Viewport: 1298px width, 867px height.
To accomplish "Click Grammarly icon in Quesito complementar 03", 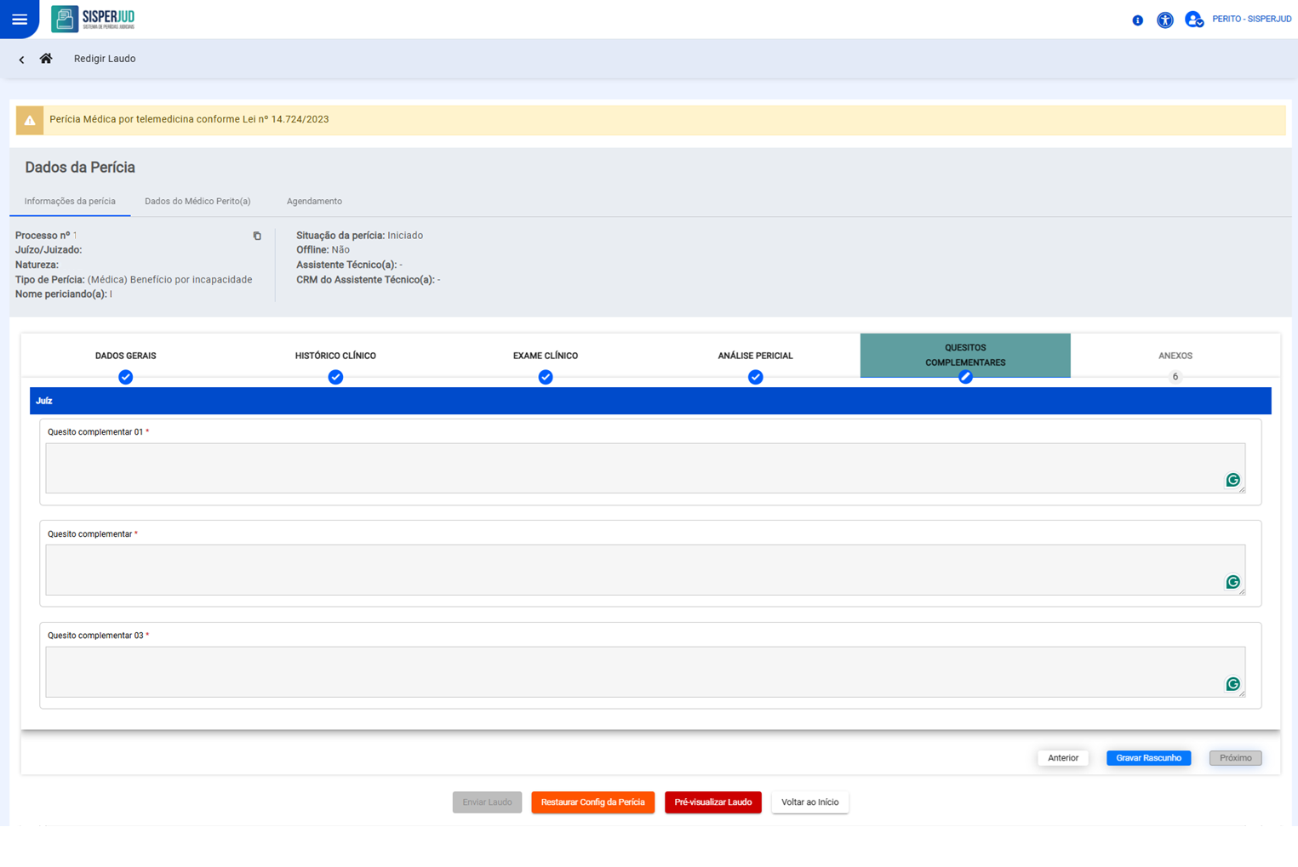I will tap(1232, 684).
